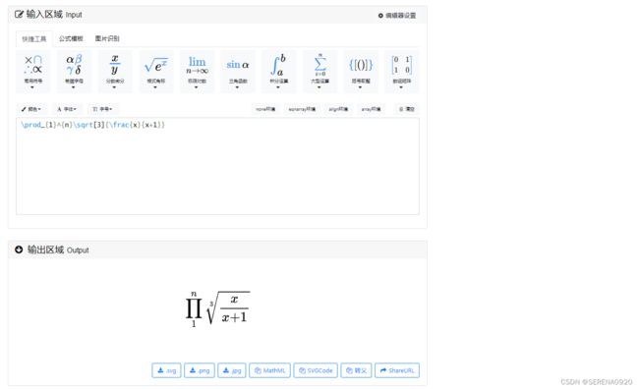Copy the MathML code
Viewport: 639px width, 389px height.
coord(269,370)
